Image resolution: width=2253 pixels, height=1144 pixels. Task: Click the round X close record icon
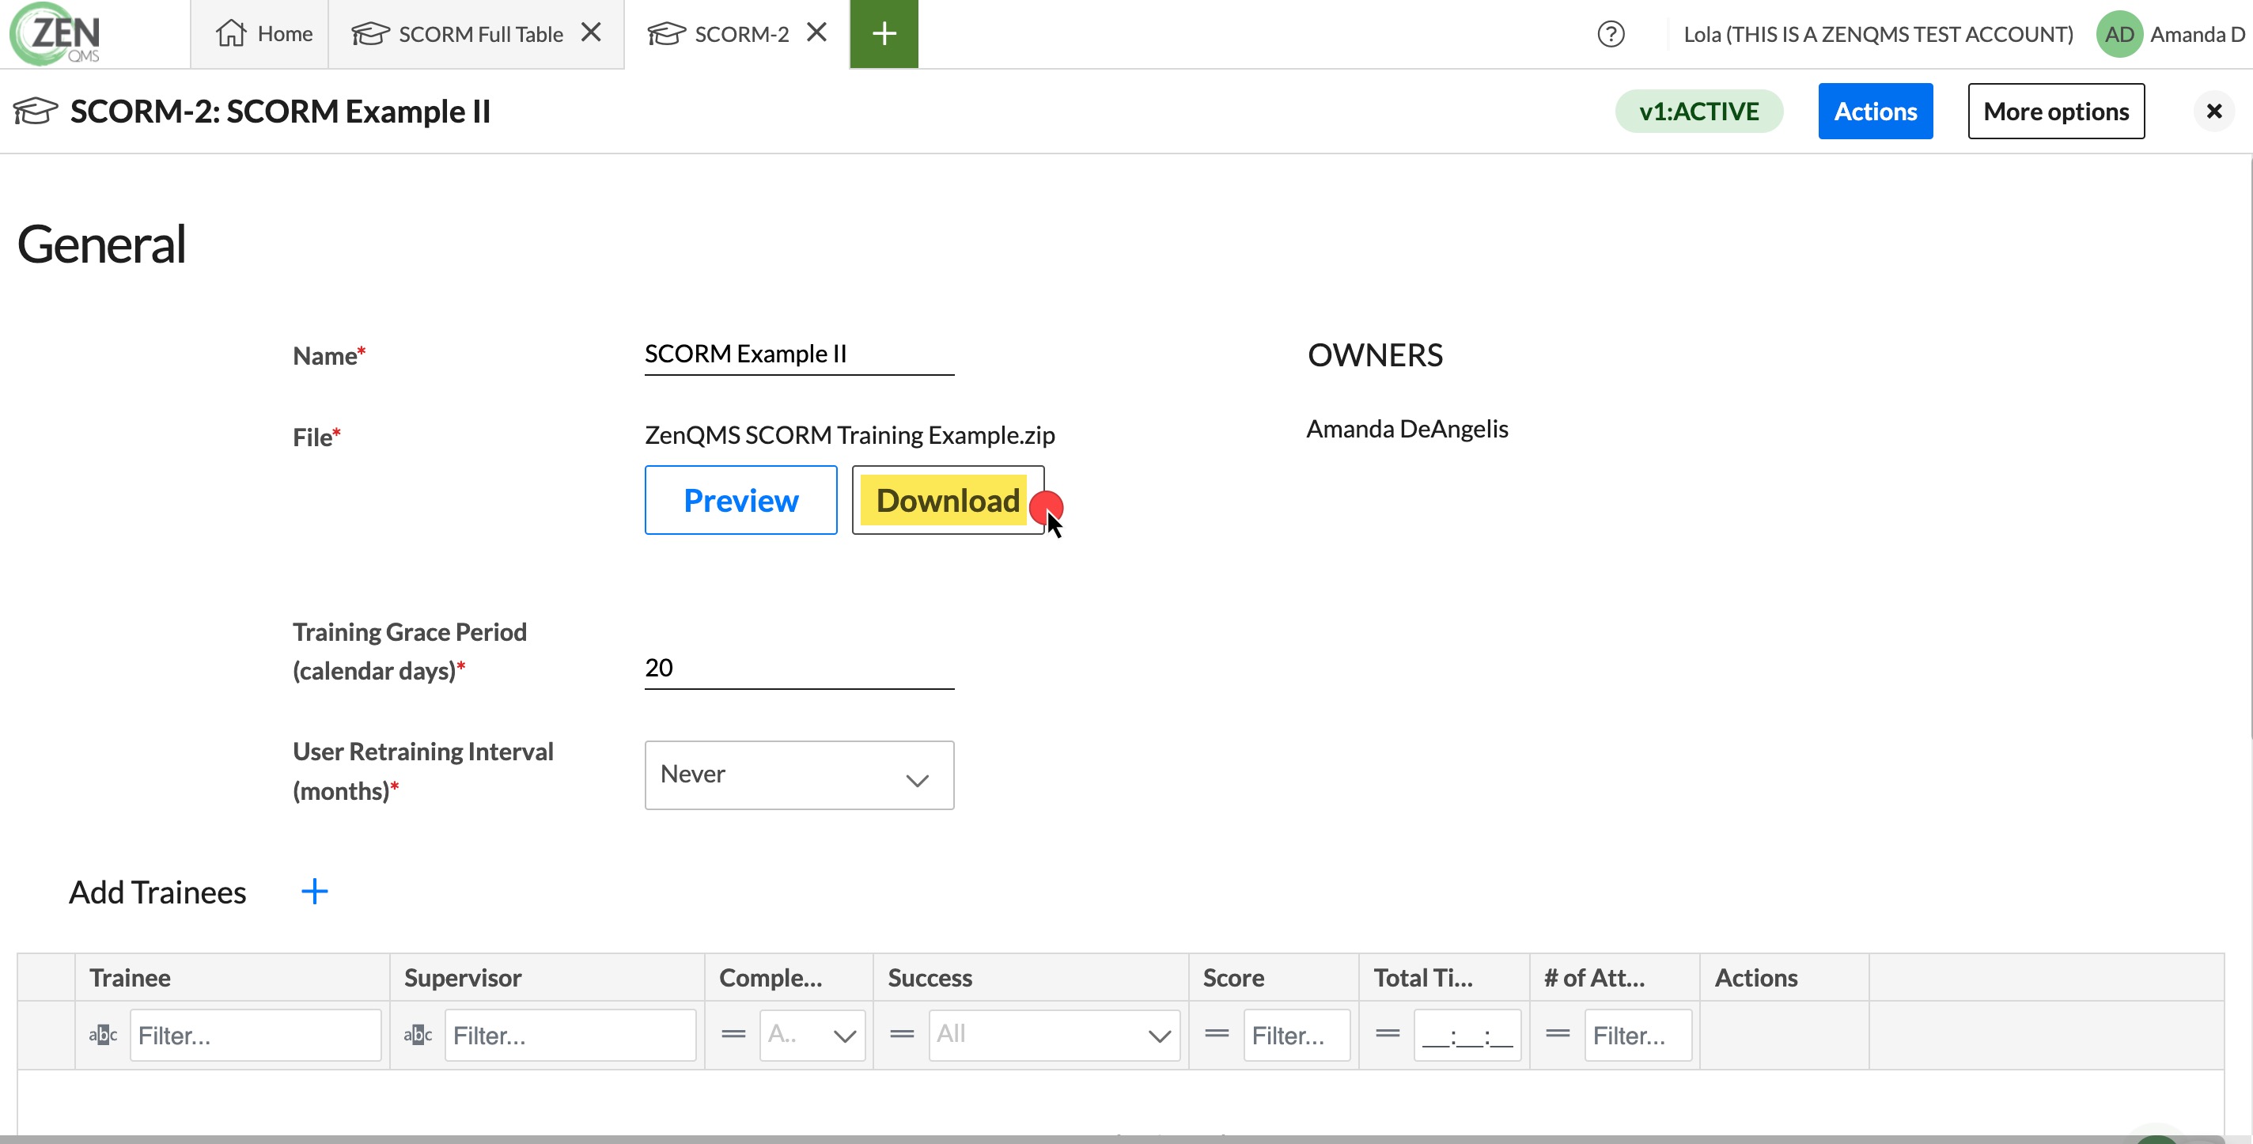2213,111
